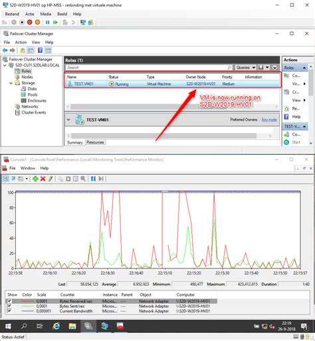The image size is (315, 341).
Task: Click the green start/resume VM icon
Action: click(x=55, y=23)
